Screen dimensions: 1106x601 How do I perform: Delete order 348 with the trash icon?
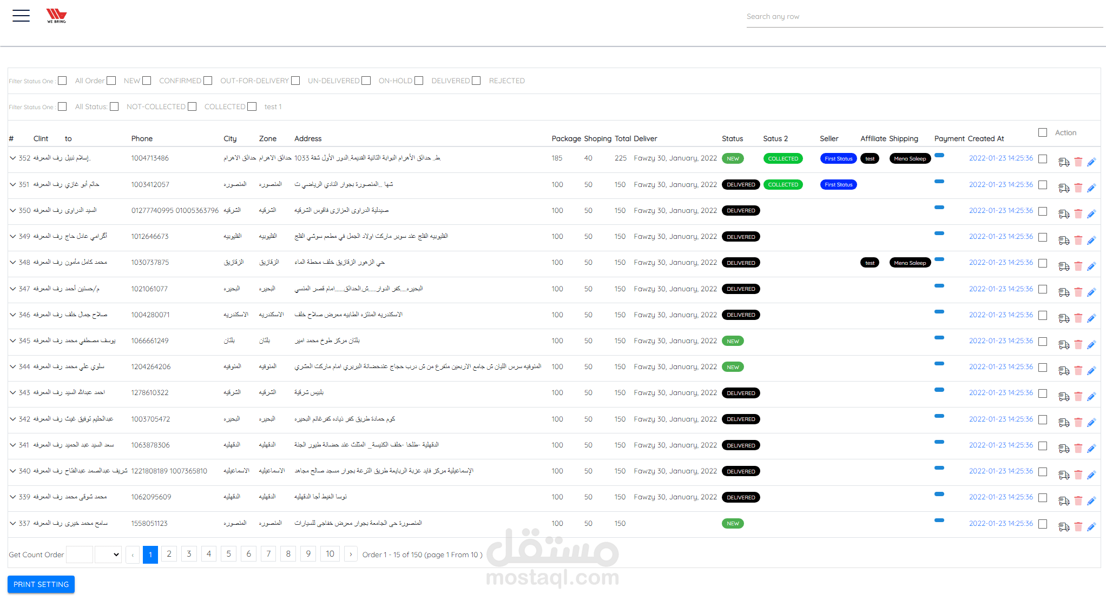[1078, 266]
